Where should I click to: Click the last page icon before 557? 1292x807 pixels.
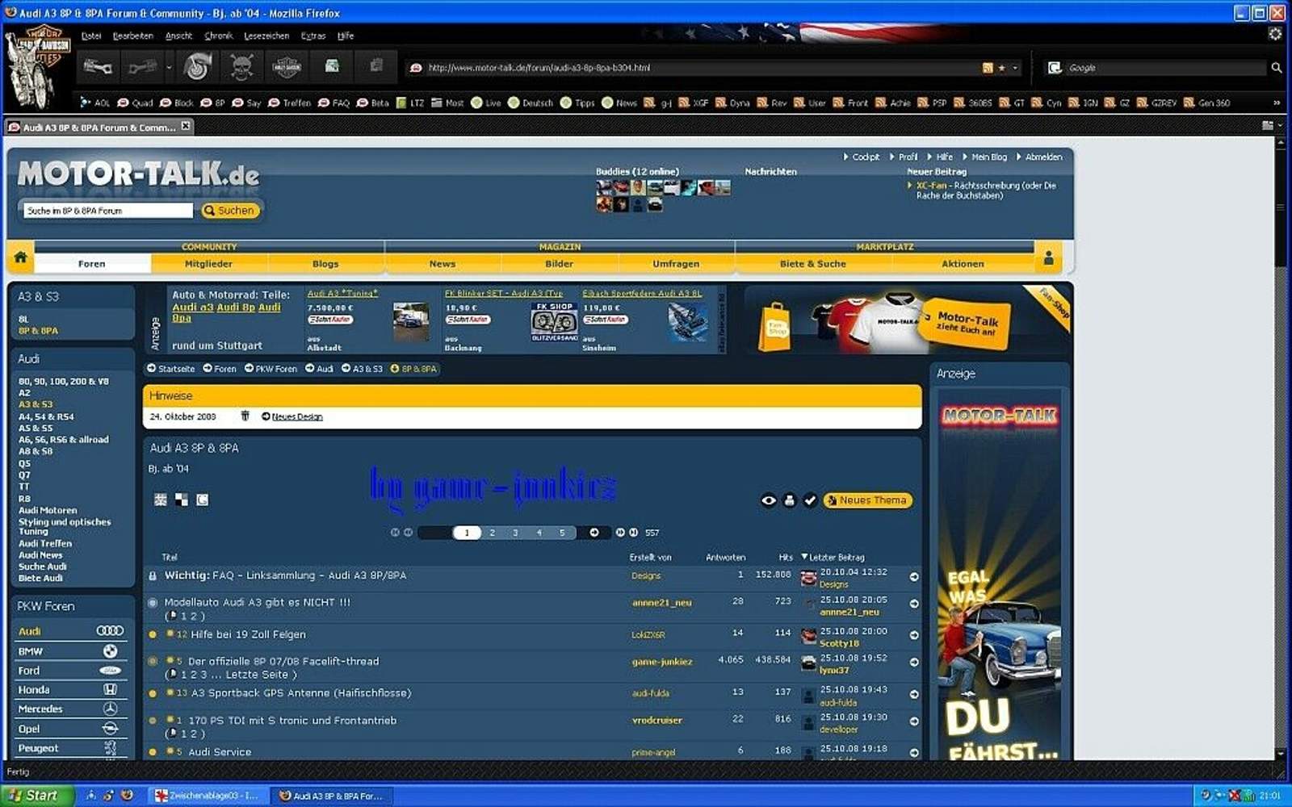(633, 533)
